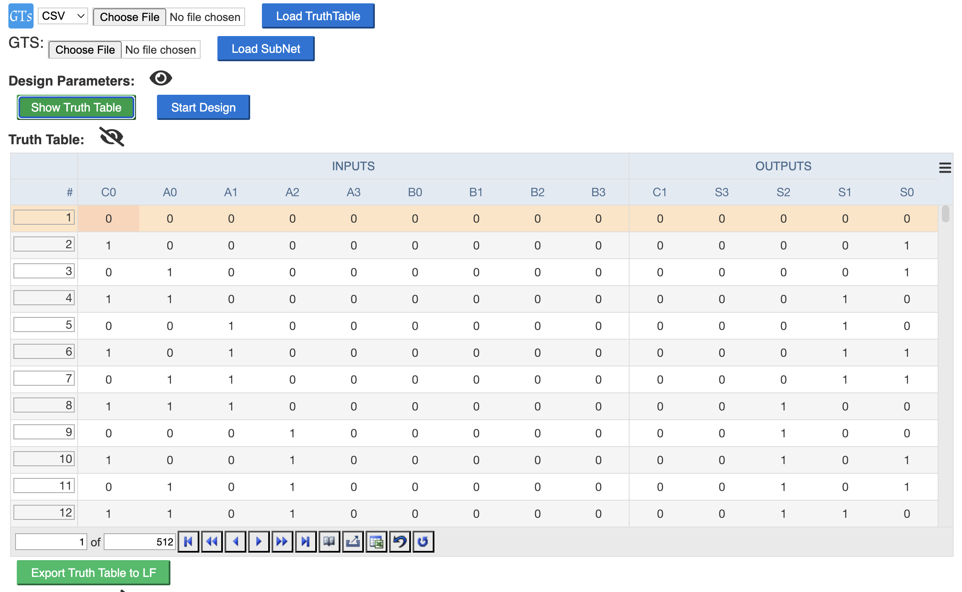Screen dimensions: 962x592
Task: Click the GTS Choose File picker
Action: [85, 49]
